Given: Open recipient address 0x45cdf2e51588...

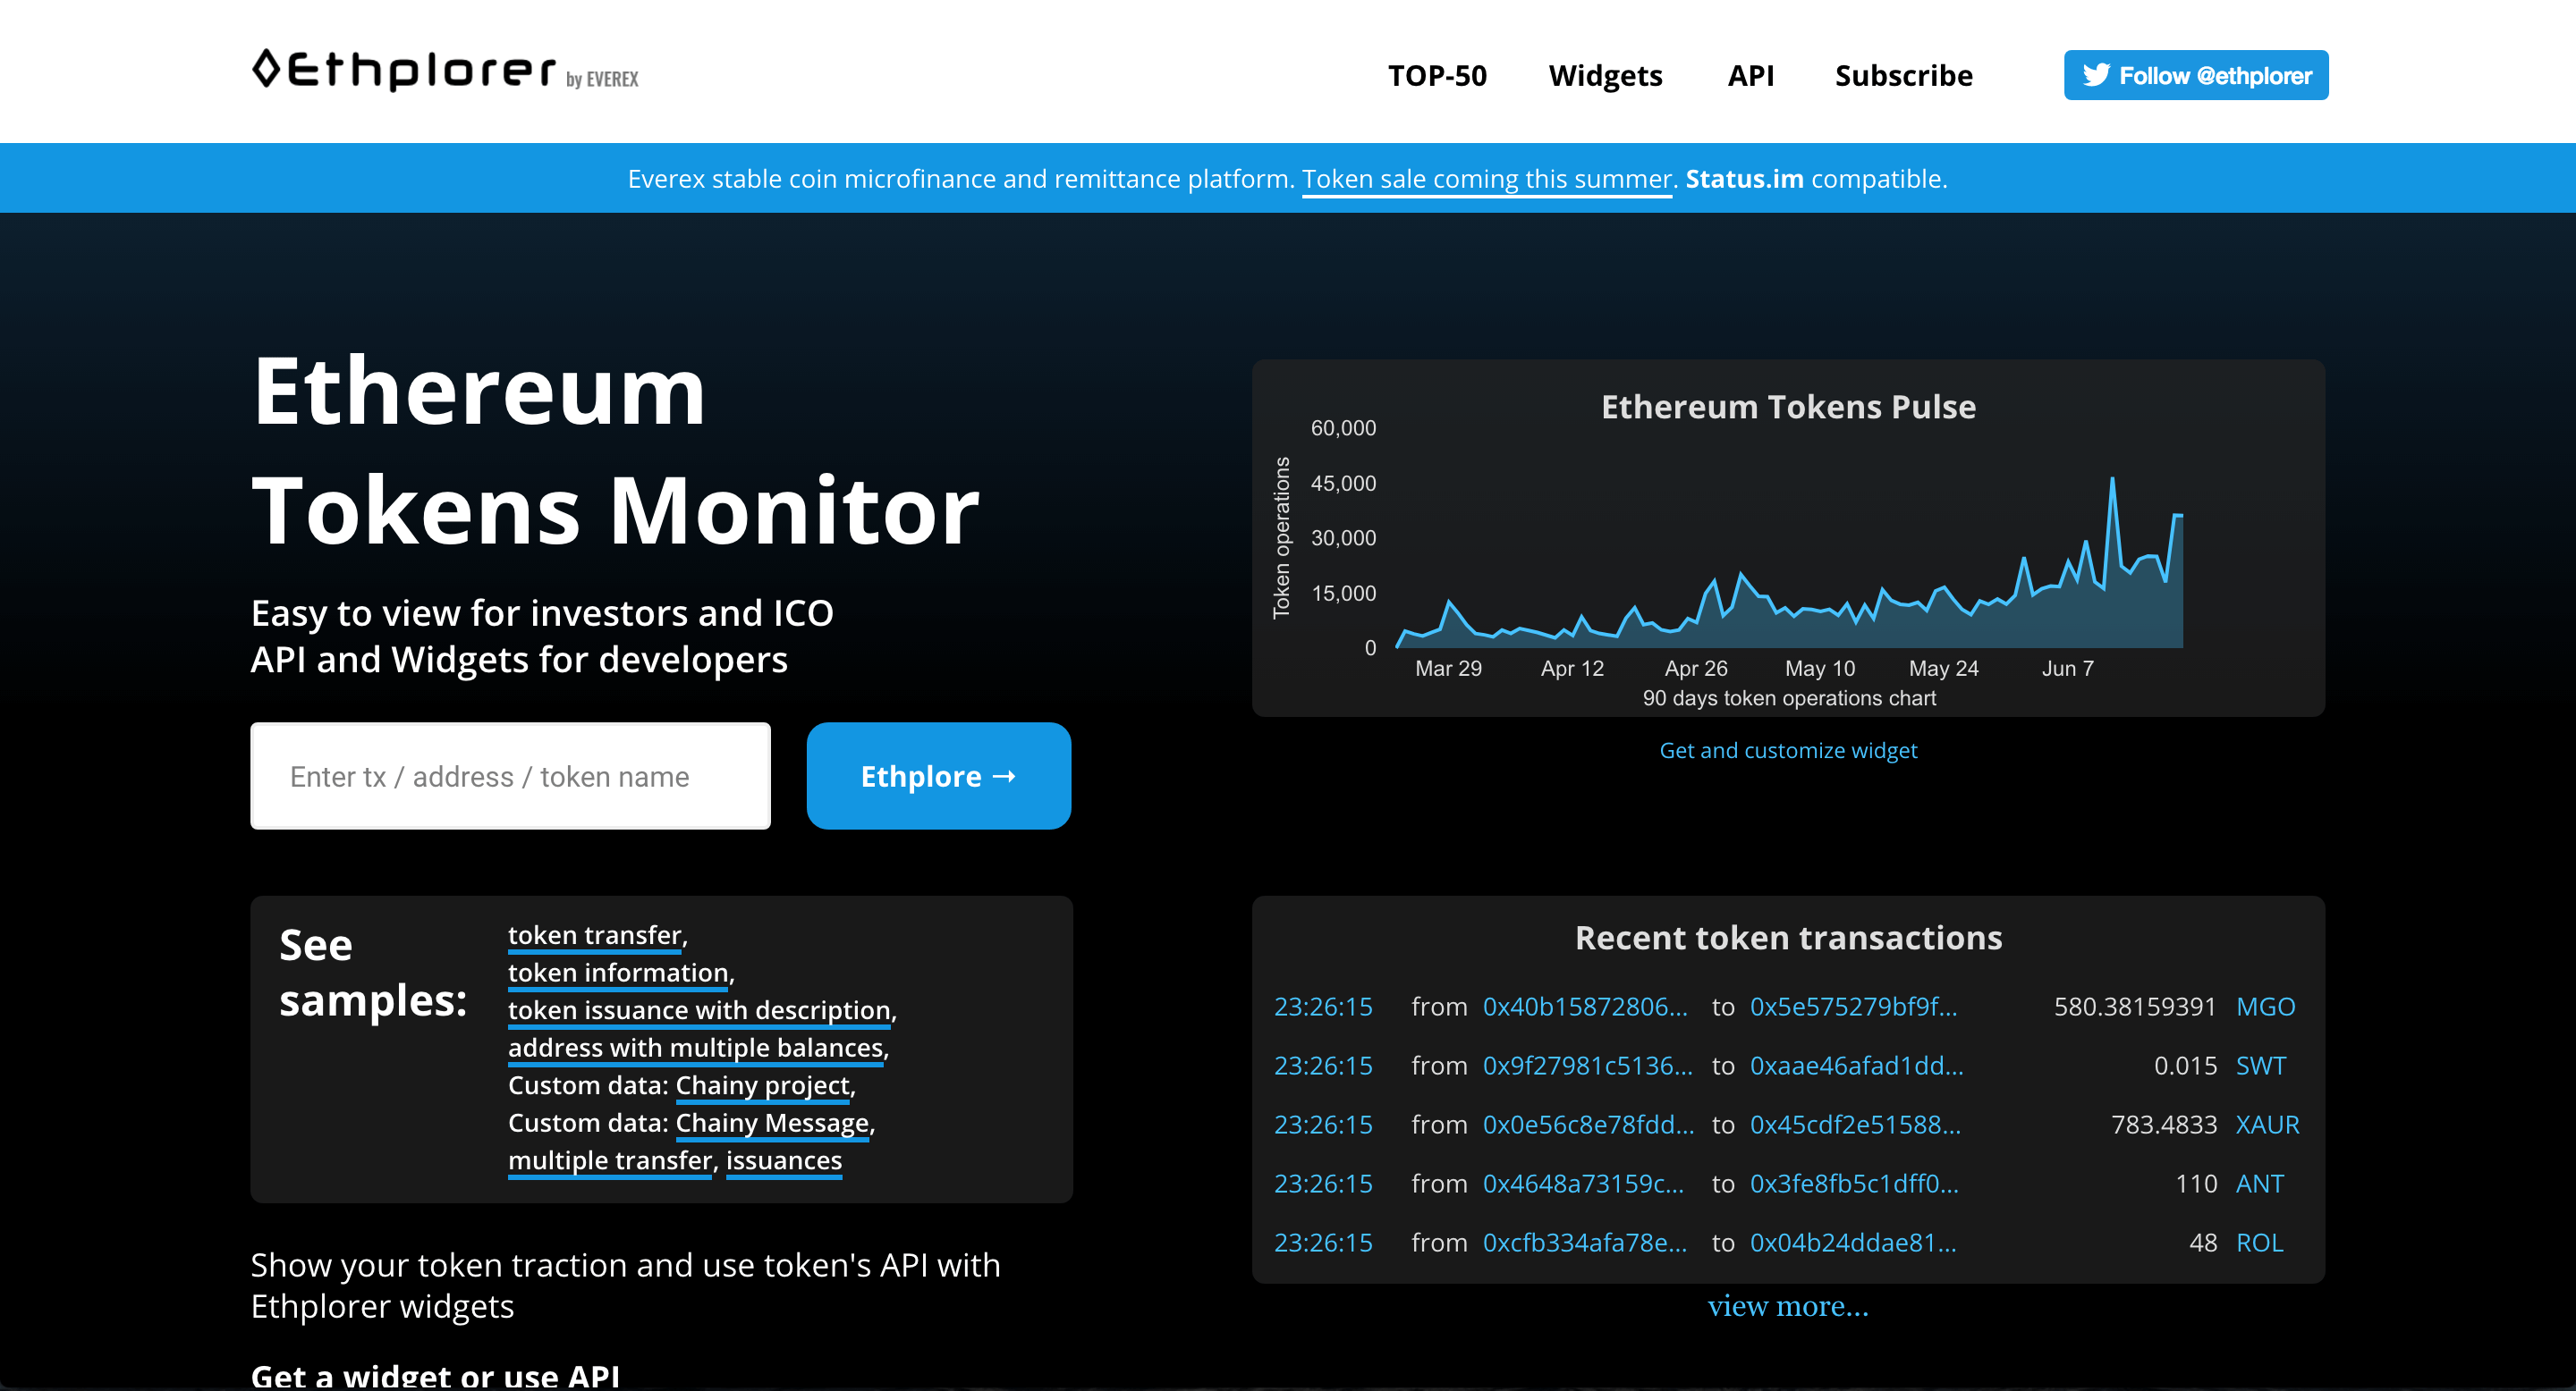Looking at the screenshot, I should click(x=1855, y=1125).
